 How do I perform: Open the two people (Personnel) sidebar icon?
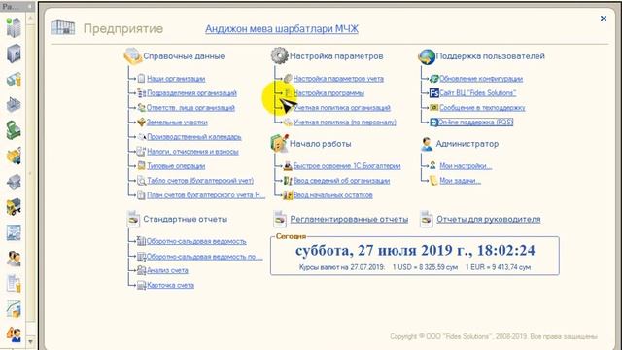14,259
